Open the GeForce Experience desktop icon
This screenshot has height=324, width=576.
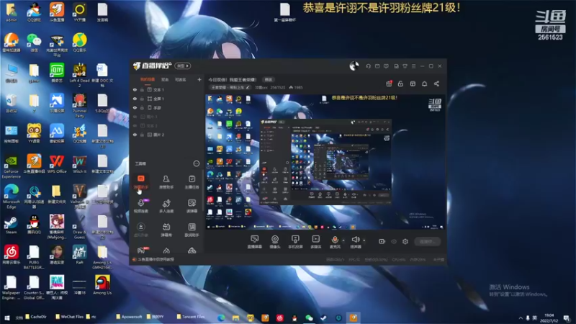(x=11, y=166)
